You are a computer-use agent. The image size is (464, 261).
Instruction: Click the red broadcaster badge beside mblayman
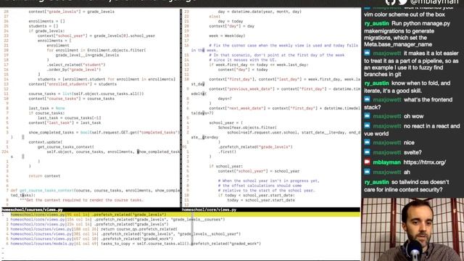(x=368, y=162)
